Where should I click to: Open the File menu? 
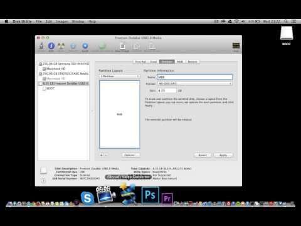click(39, 21)
